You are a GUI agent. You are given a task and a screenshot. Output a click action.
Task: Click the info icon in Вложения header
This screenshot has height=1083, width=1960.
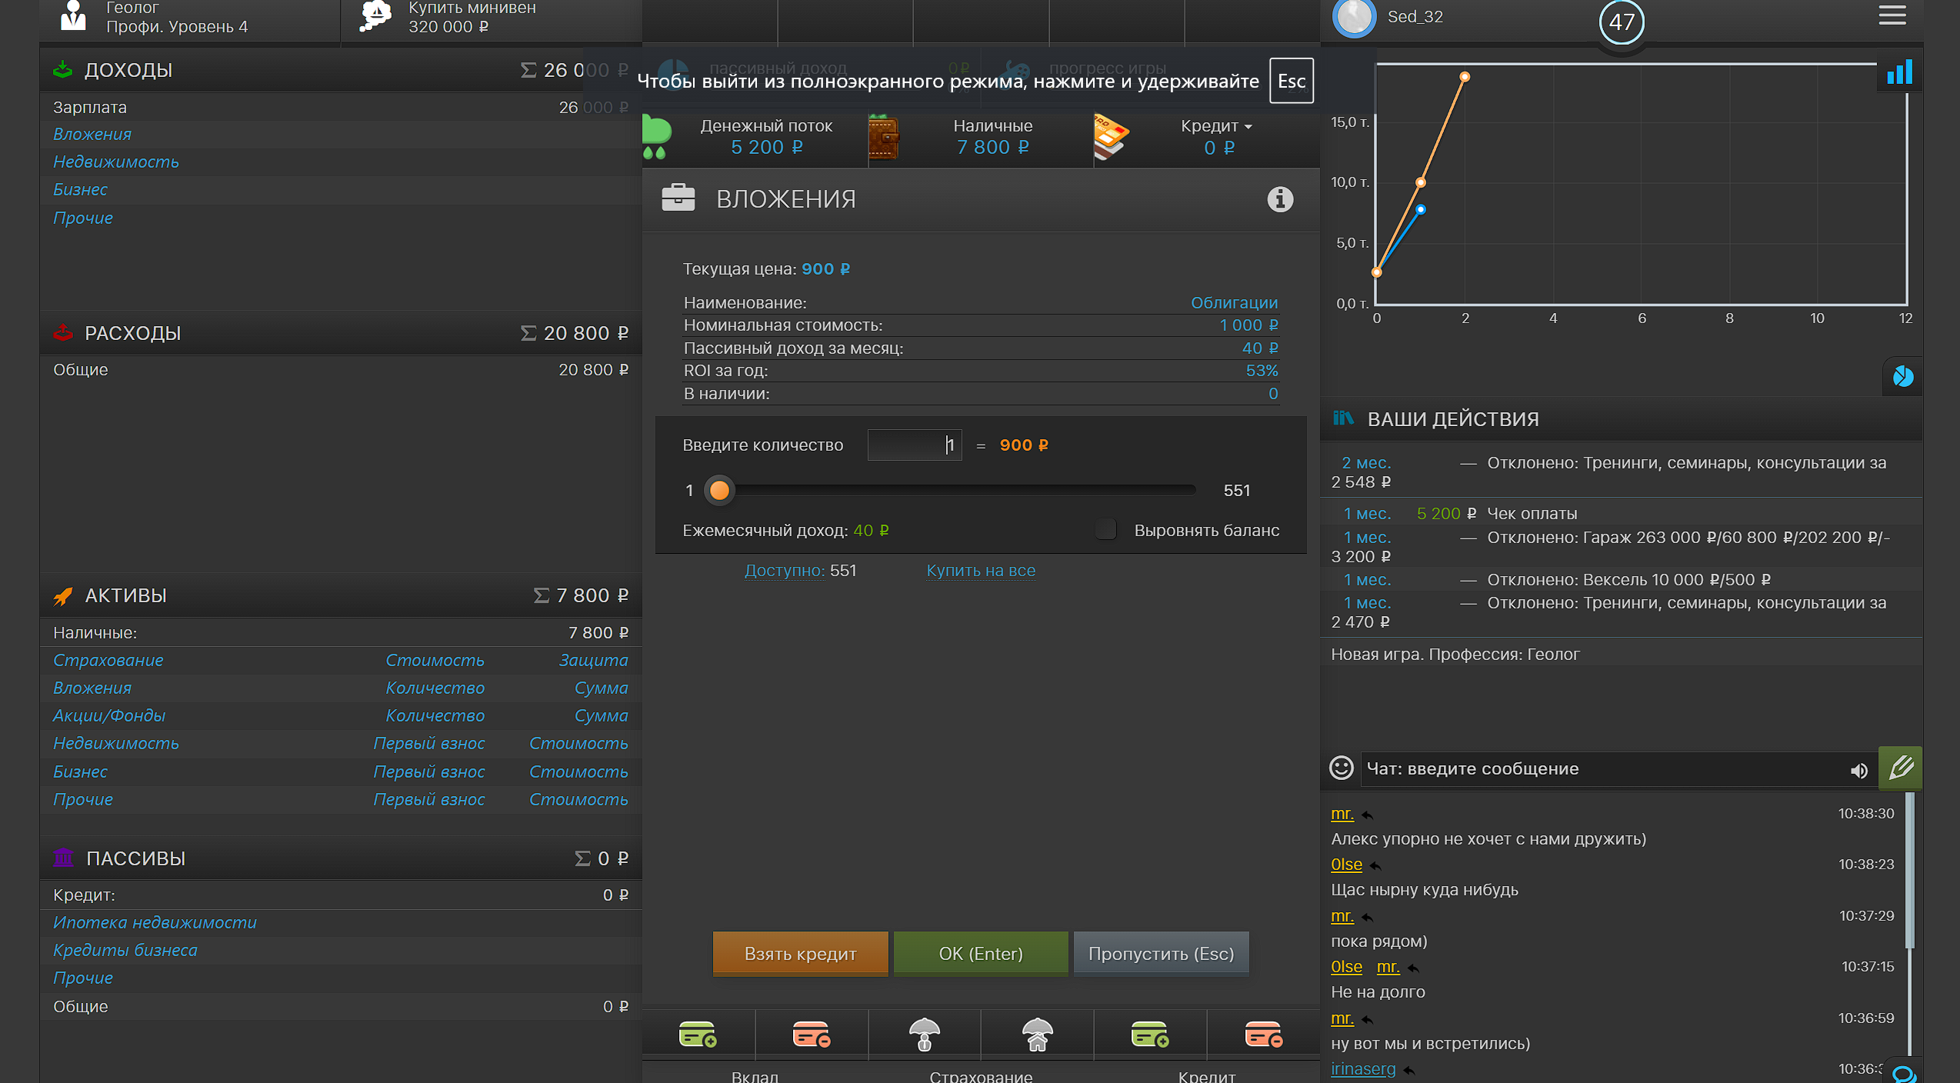pos(1280,199)
